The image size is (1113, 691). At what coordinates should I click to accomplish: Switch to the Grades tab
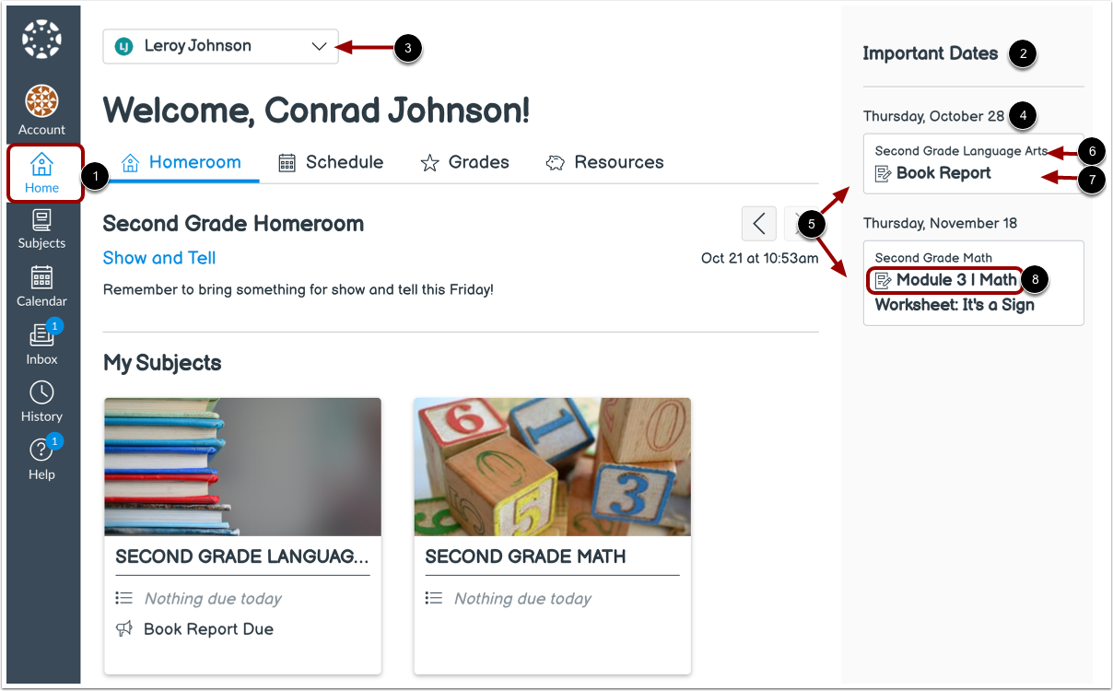click(x=464, y=162)
